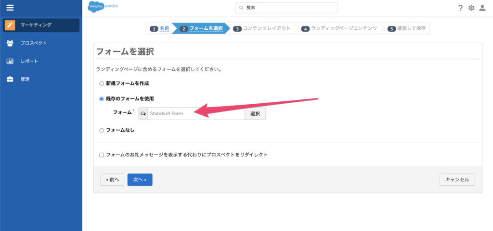Click the Marketing wand icon
This screenshot has height=231, width=493.
pyautogui.click(x=10, y=25)
